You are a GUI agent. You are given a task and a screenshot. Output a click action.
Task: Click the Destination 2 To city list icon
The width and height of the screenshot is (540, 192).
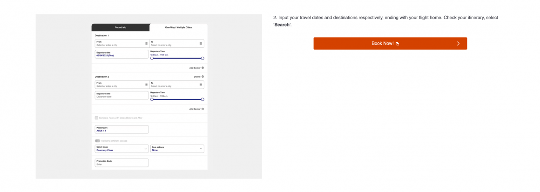click(x=201, y=85)
